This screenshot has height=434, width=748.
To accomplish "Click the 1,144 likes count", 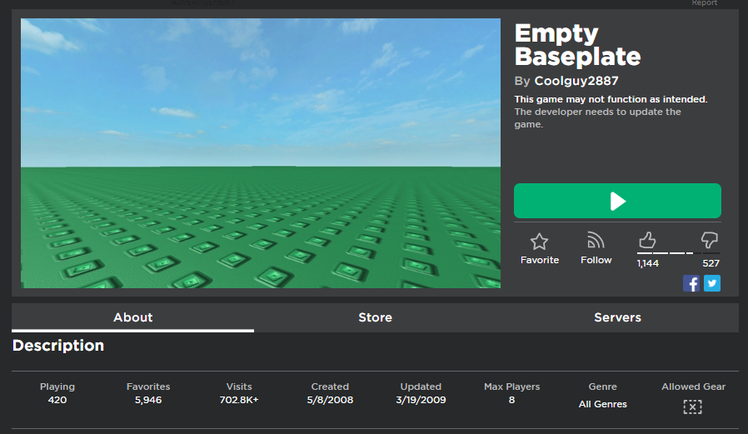I will pos(647,263).
